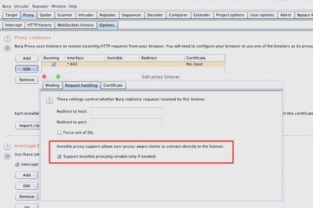The width and height of the screenshot is (313, 208).
Task: Click help icon beside Intercept Client section
Action: tap(7, 148)
